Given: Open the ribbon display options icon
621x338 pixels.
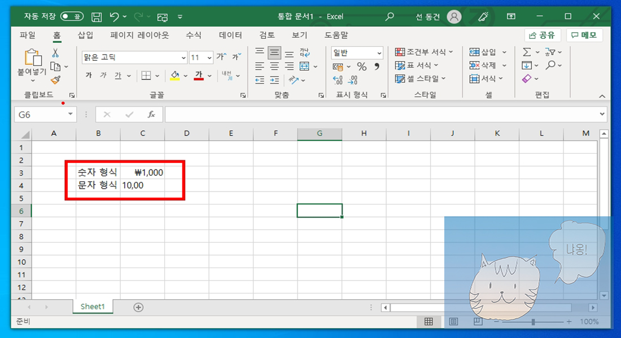Looking at the screenshot, I should (511, 16).
